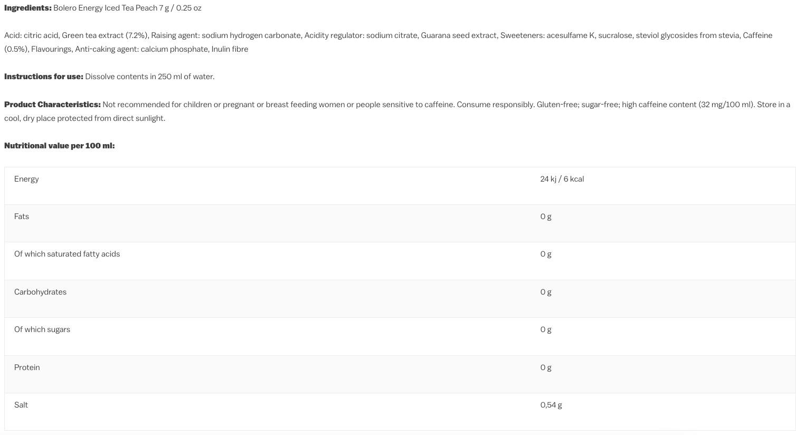Image resolution: width=796 pixels, height=435 pixels.
Task: Click the Ingredients heading label
Action: [x=28, y=8]
